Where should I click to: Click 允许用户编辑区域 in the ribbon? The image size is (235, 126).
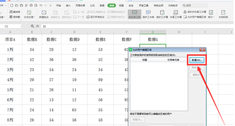(195, 17)
